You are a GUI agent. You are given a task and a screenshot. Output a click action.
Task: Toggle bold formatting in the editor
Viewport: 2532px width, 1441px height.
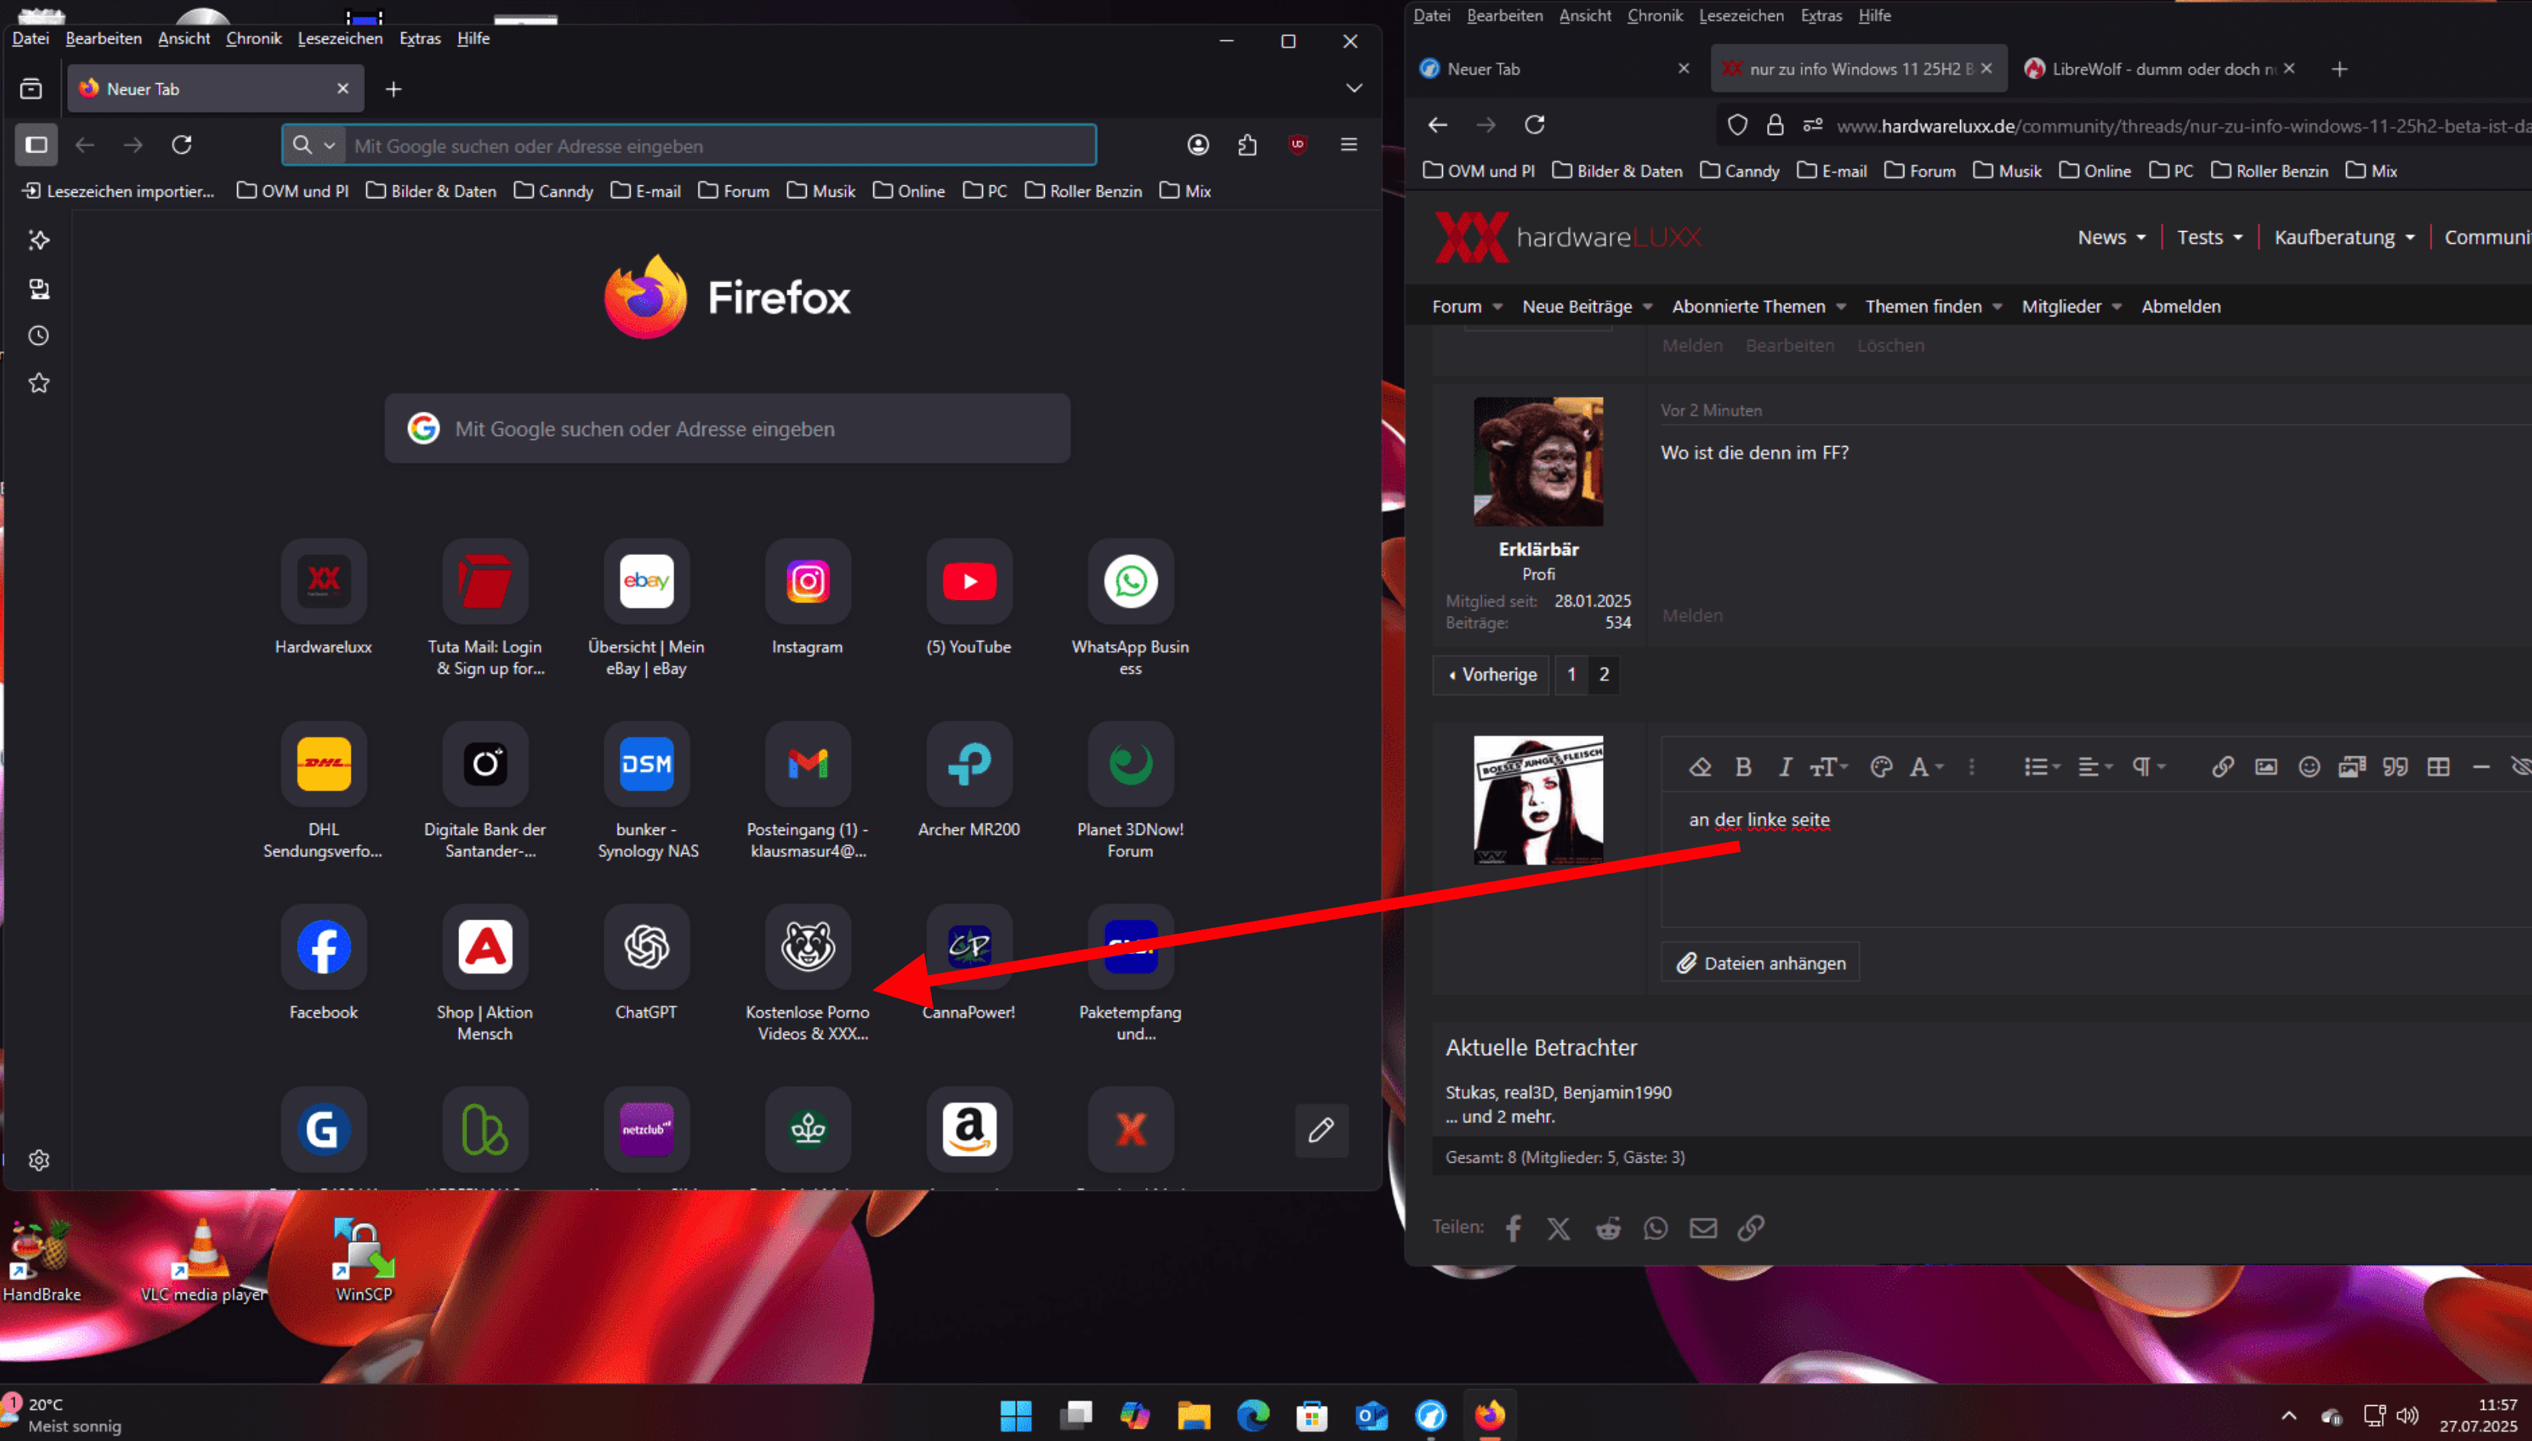(x=1743, y=767)
